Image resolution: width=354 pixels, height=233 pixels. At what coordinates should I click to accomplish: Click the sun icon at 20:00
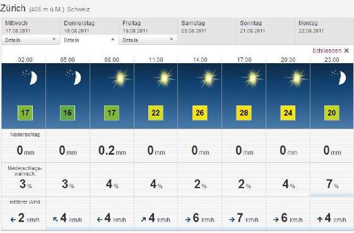pos(296,78)
